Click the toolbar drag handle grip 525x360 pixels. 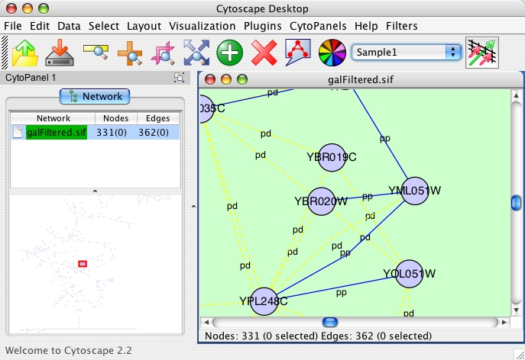(5, 53)
